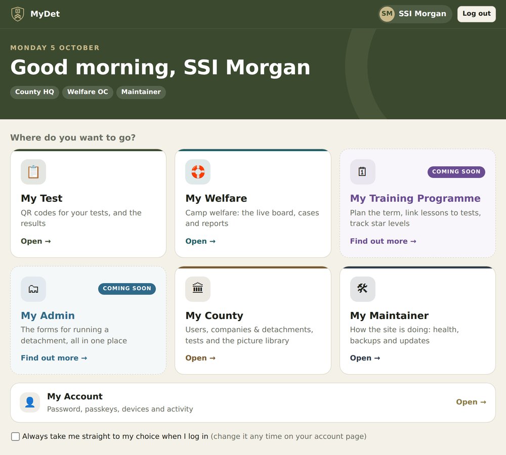The height and width of the screenshot is (455, 506).
Task: Click the My Account person icon
Action: point(30,402)
